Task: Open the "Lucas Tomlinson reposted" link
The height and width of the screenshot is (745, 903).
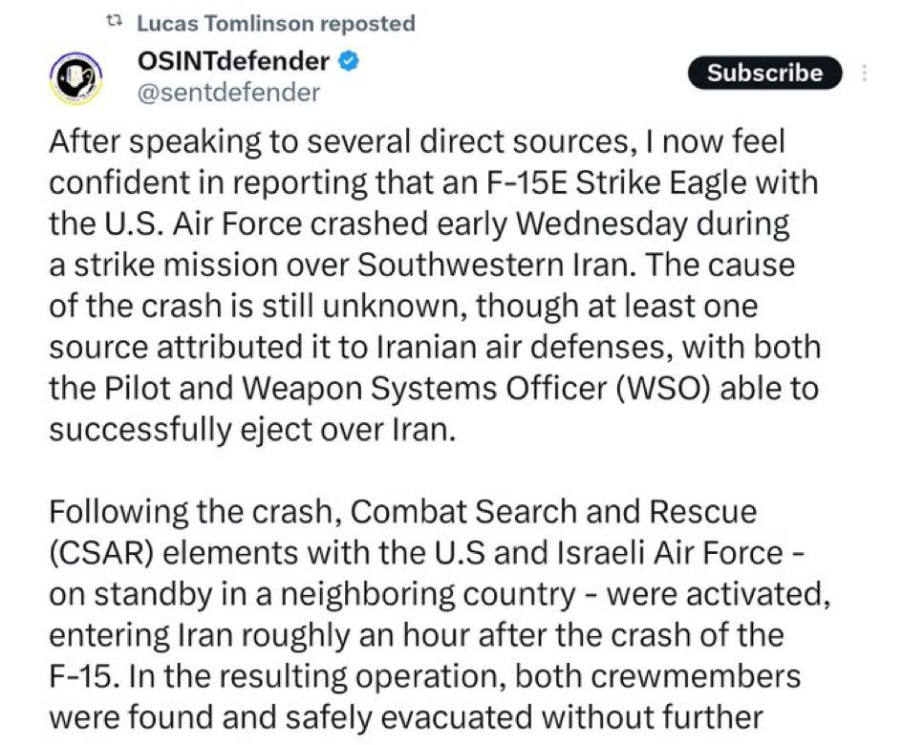Action: click(x=275, y=23)
